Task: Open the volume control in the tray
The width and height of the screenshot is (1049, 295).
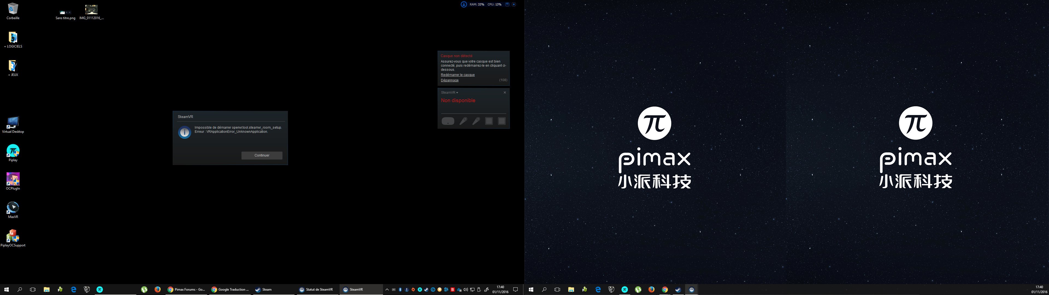Action: (x=465, y=290)
